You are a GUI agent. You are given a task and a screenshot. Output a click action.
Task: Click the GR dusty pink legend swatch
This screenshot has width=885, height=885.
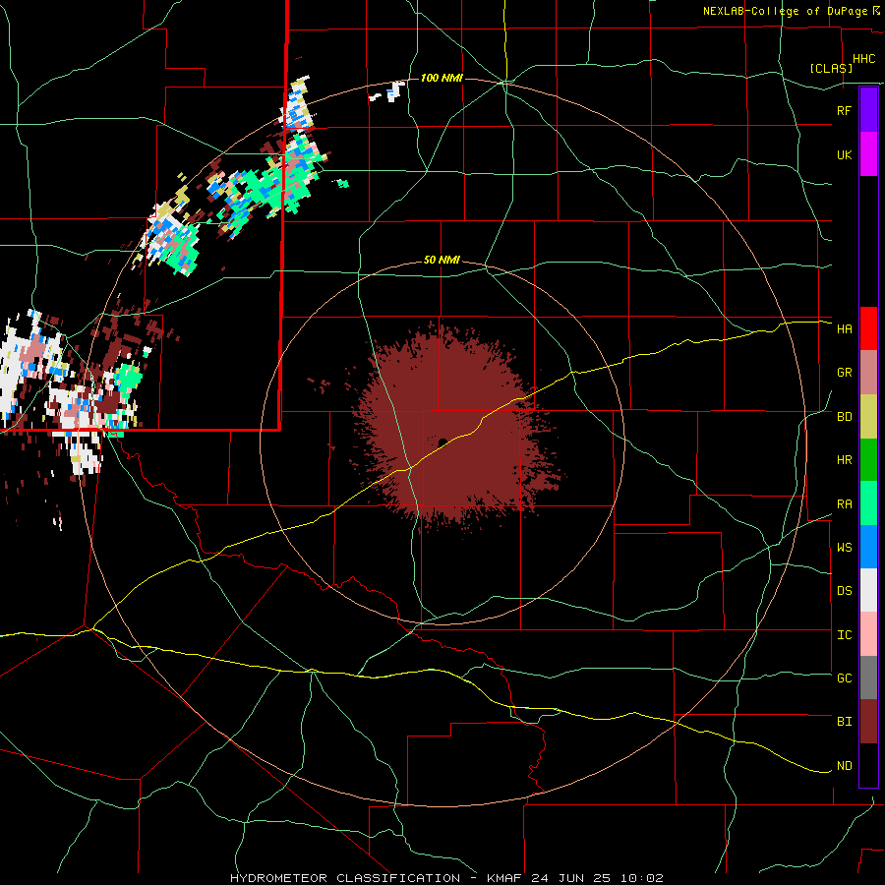868,373
